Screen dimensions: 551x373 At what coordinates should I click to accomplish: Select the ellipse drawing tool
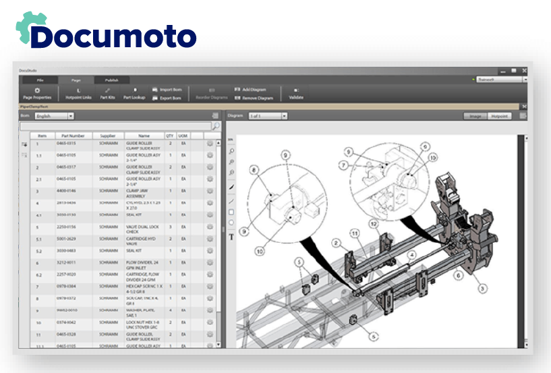[231, 223]
